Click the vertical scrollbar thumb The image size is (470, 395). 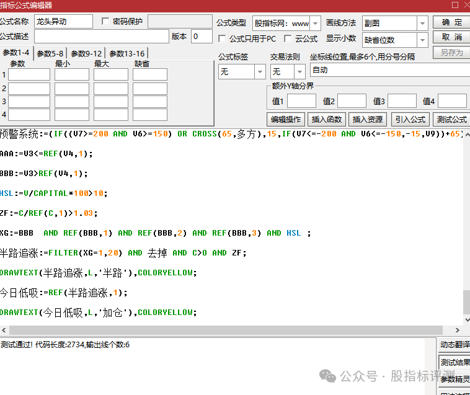[x=467, y=302]
